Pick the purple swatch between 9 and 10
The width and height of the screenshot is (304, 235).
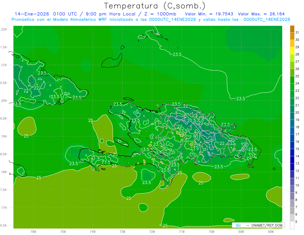coord(292,189)
